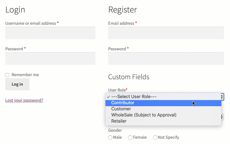
Task: Open the Lost your password? link
Action: point(24,100)
